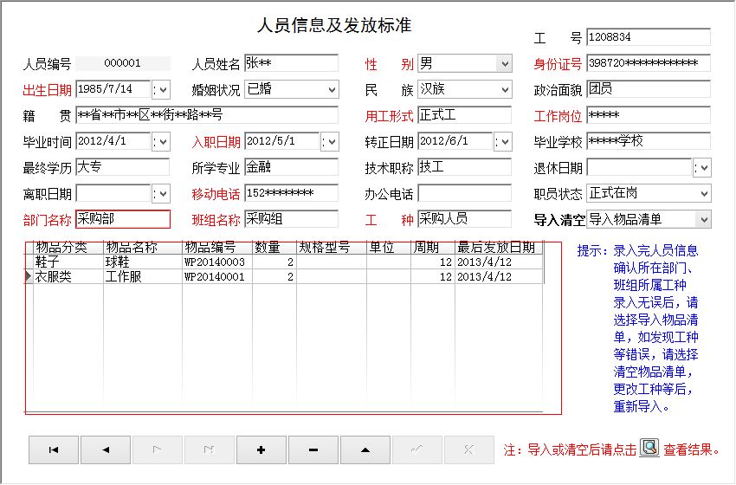736x485 pixels.
Task: Open the 性别 gender dropdown
Action: [504, 63]
